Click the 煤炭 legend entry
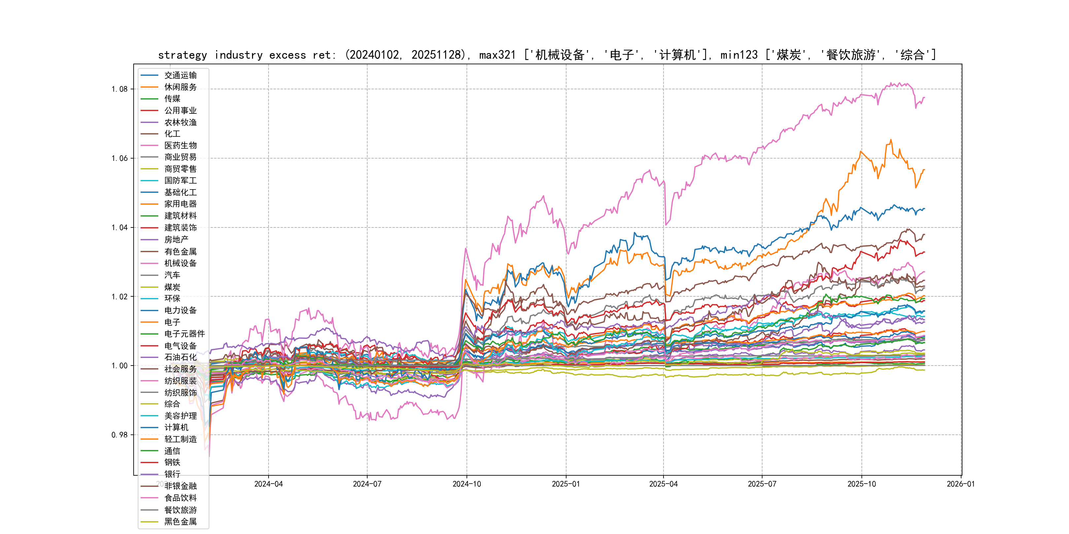The image size is (1069, 534). (172, 287)
